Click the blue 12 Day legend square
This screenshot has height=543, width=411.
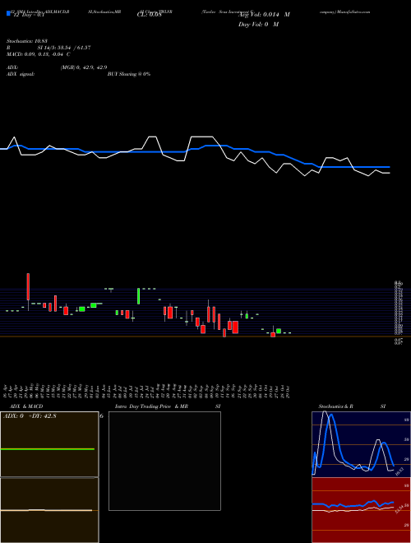(x=8, y=14)
